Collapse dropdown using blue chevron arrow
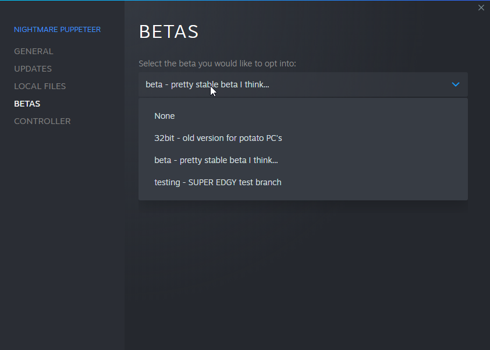490x350 pixels. 456,84
